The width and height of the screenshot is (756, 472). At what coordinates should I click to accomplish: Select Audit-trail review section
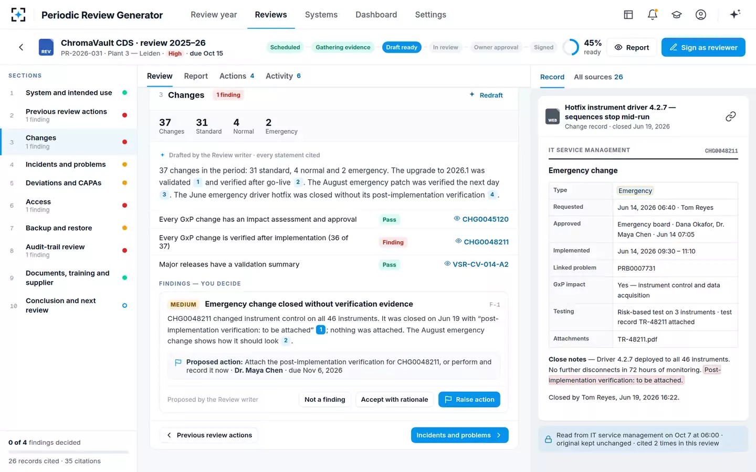pos(68,251)
